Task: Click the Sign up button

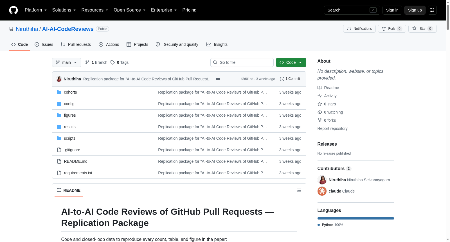Action: (415, 10)
